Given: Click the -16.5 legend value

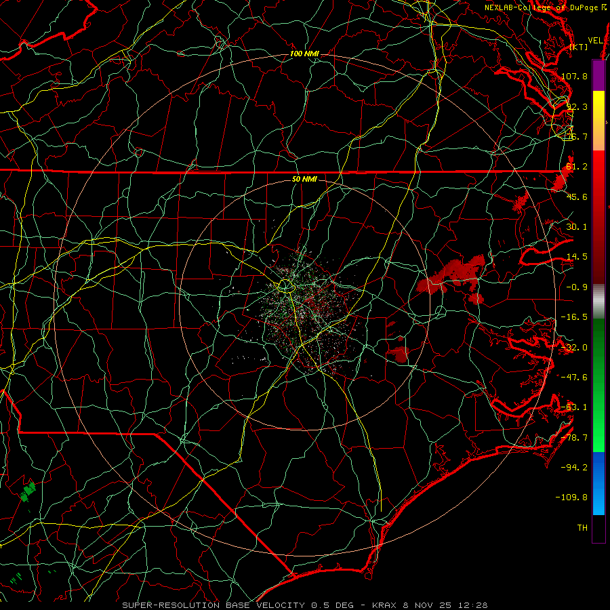Looking at the screenshot, I should 574,317.
